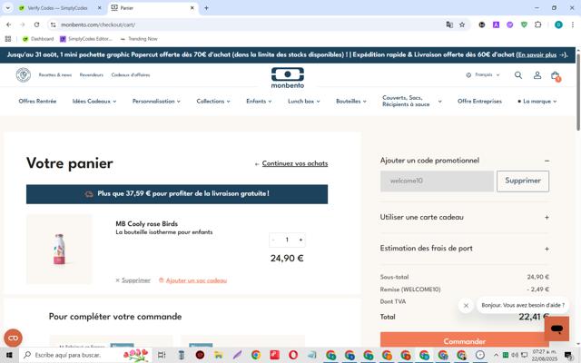581x363 pixels.
Task: Click the welcome10 promo code field
Action: pyautogui.click(x=437, y=181)
